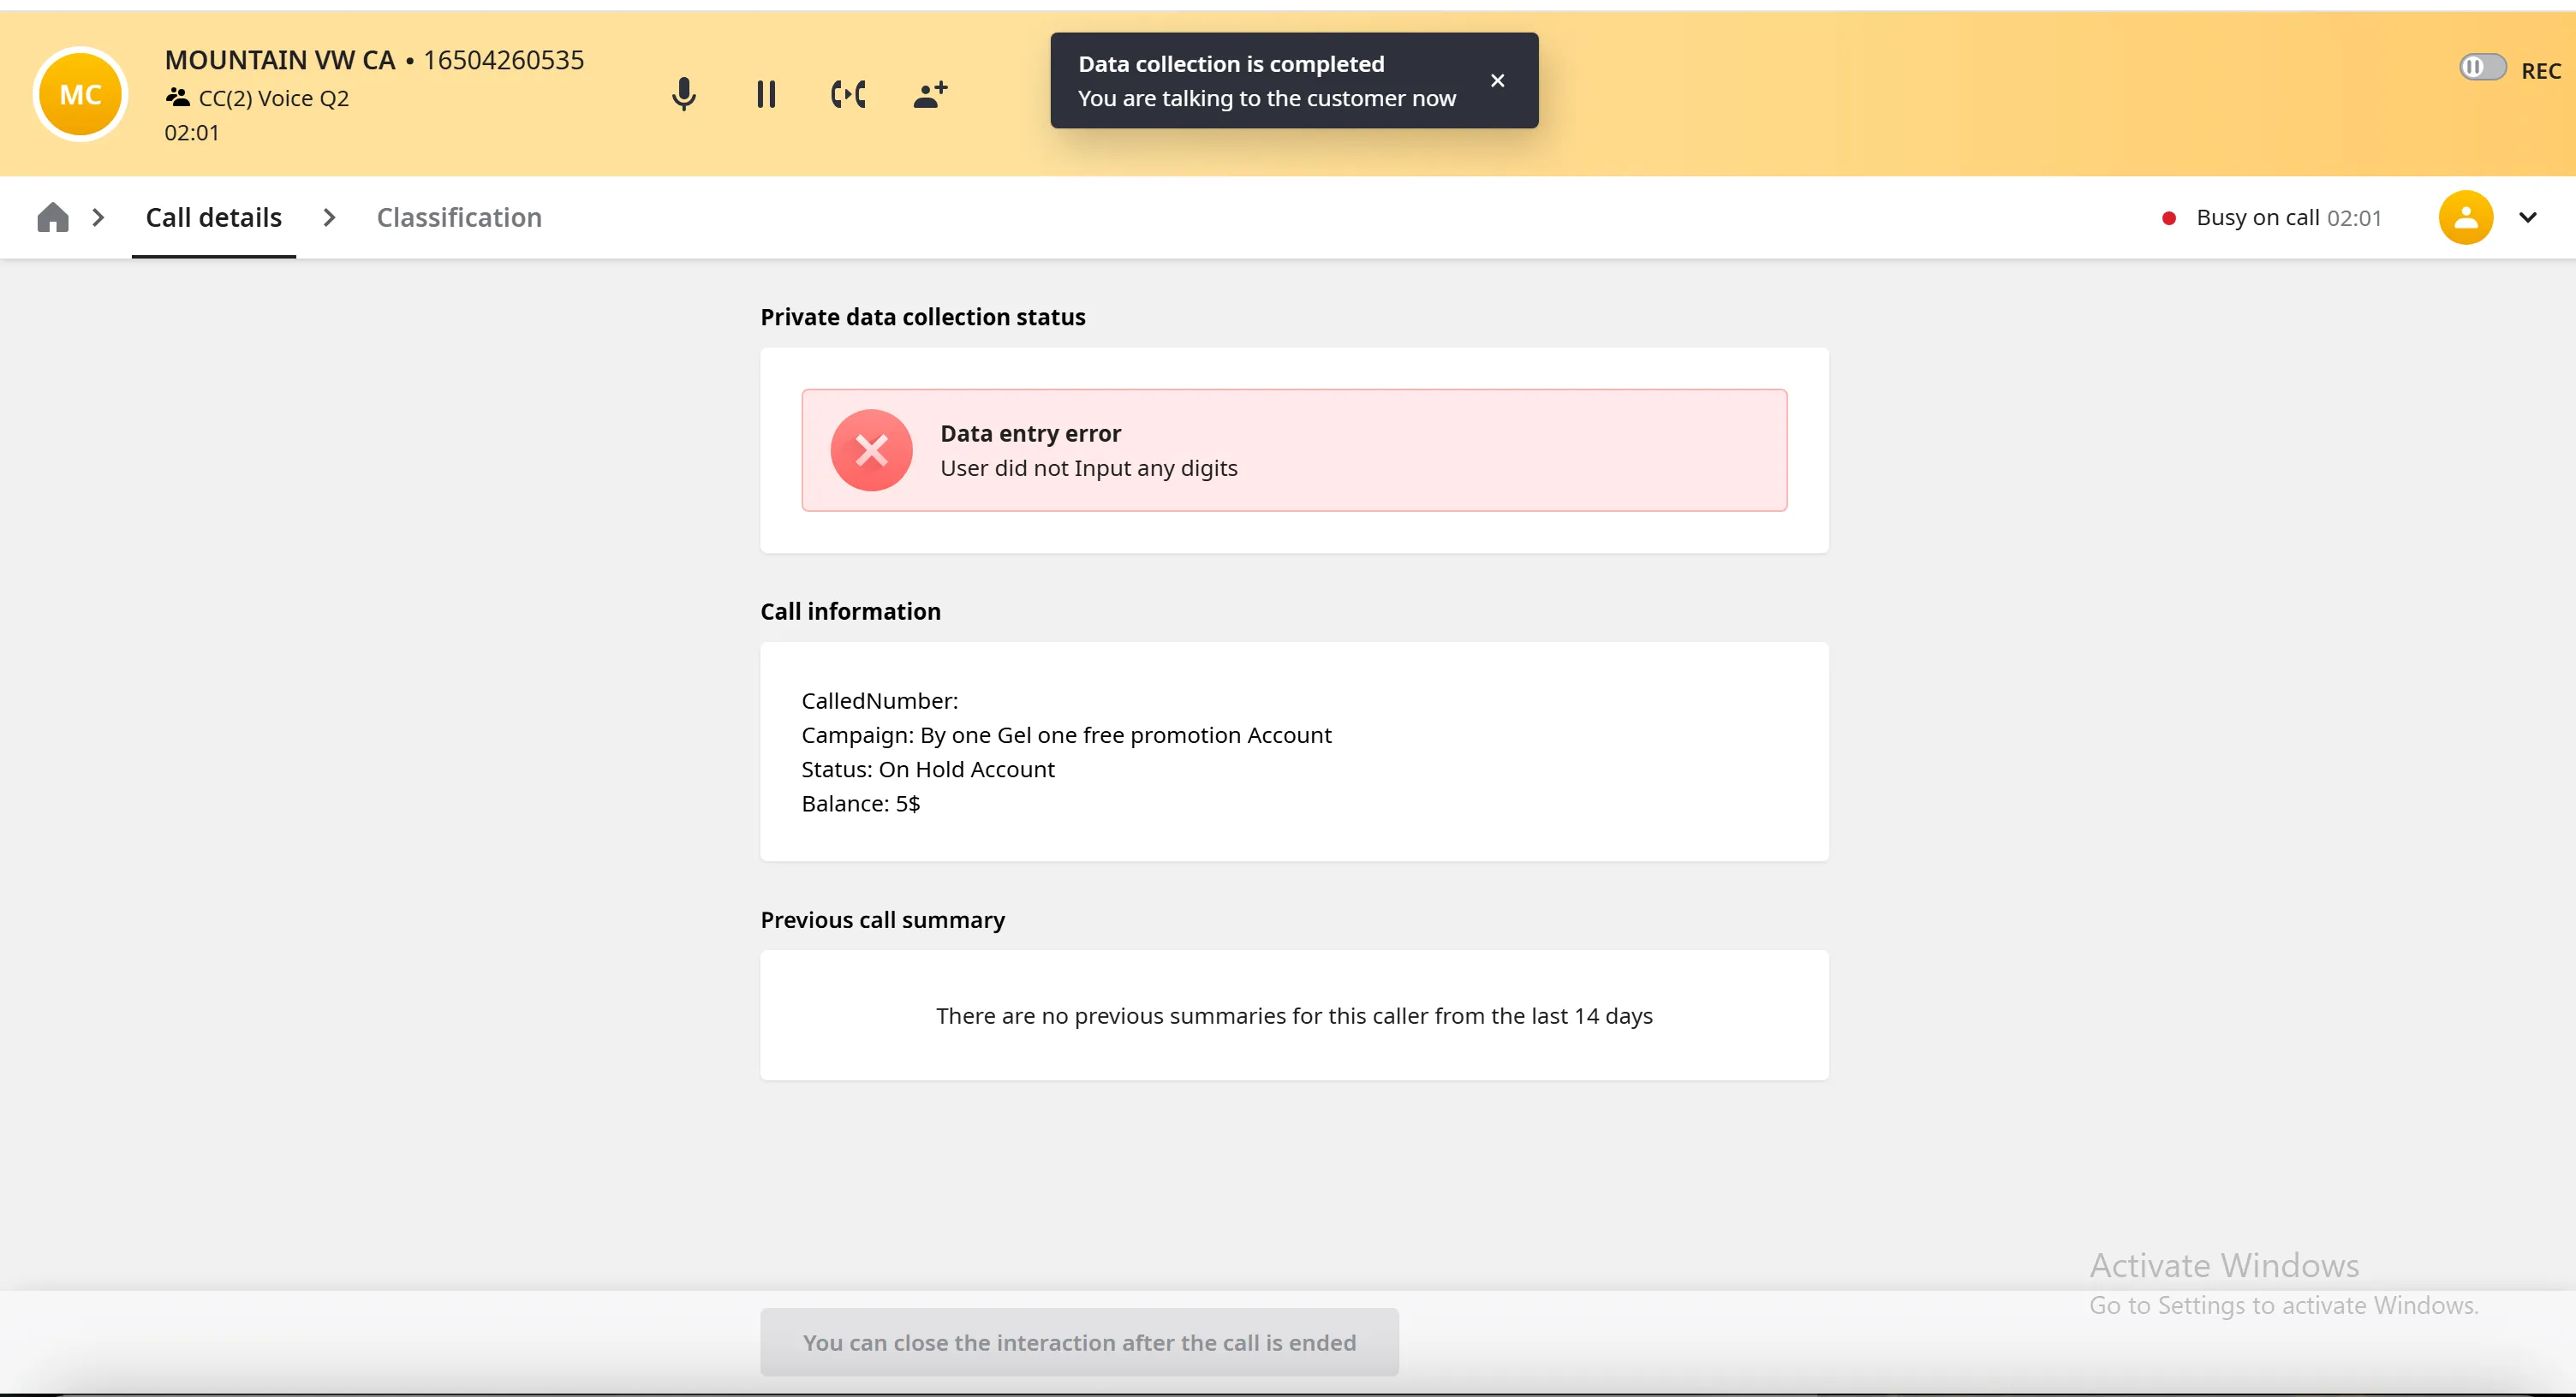Dismiss the Data collection completed notification

tap(1497, 81)
